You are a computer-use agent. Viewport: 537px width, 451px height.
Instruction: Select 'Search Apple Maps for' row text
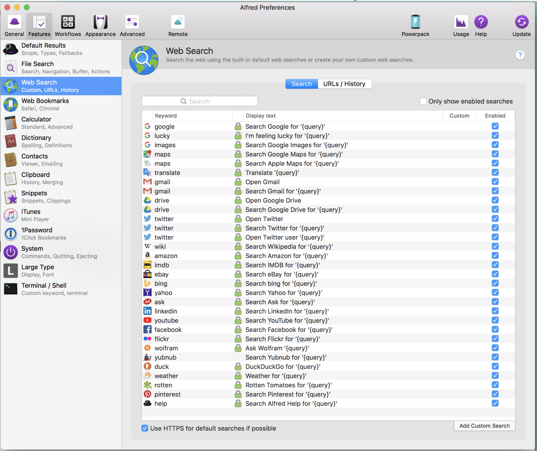click(292, 163)
